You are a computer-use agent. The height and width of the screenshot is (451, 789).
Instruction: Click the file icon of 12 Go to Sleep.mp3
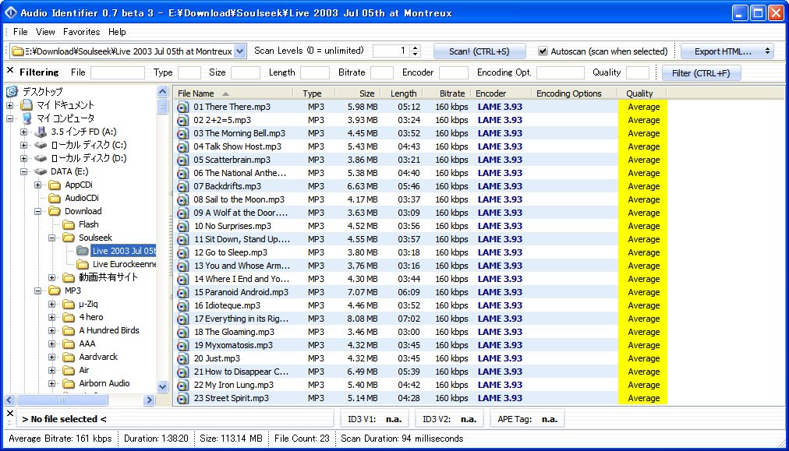click(x=182, y=252)
